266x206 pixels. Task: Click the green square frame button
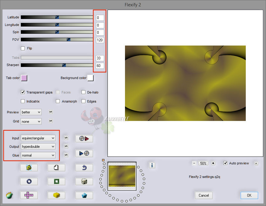(56, 182)
